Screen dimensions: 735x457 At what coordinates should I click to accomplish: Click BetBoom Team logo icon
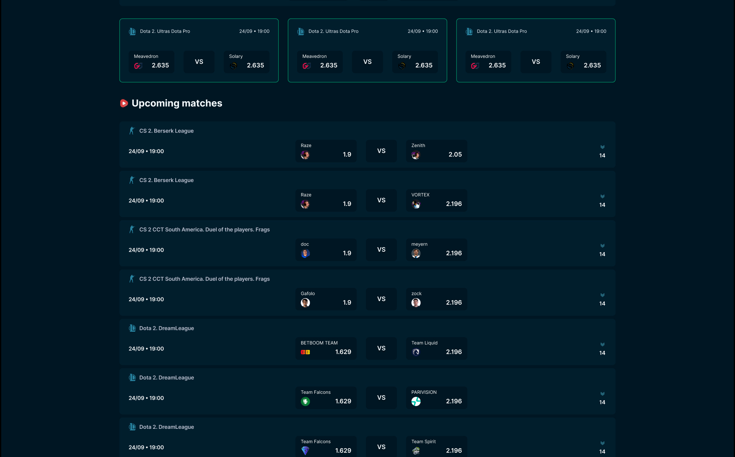click(x=305, y=352)
